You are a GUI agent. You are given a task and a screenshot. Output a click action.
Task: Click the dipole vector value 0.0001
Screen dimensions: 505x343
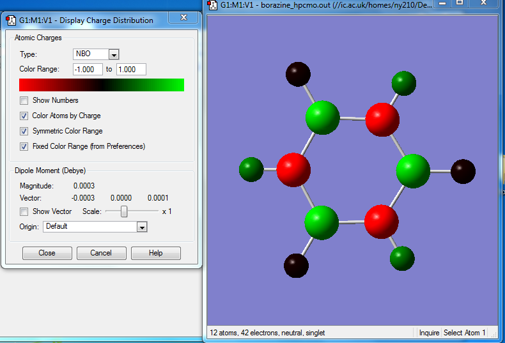158,198
